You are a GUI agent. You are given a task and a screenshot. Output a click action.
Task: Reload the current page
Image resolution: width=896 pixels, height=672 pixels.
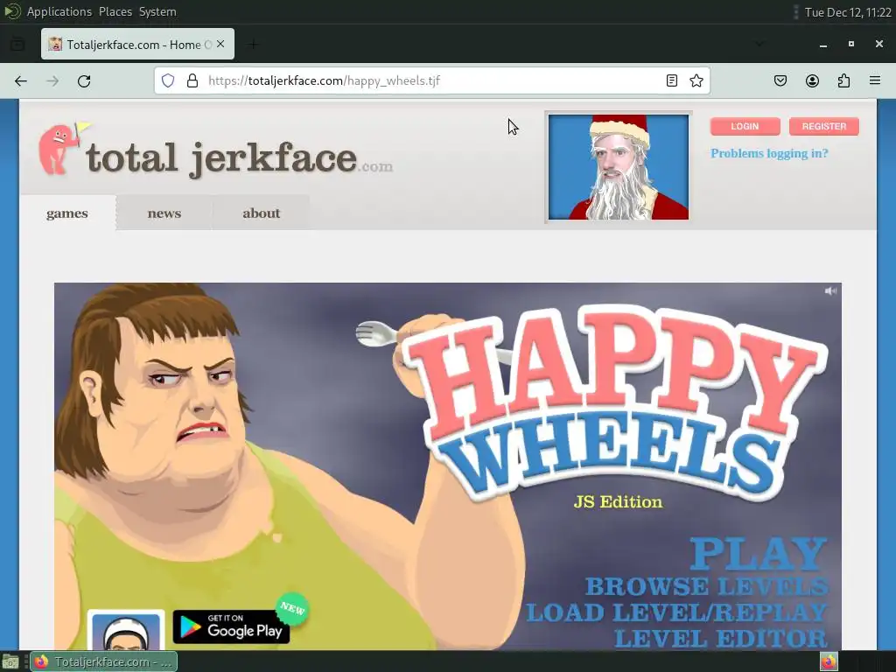[x=84, y=81]
